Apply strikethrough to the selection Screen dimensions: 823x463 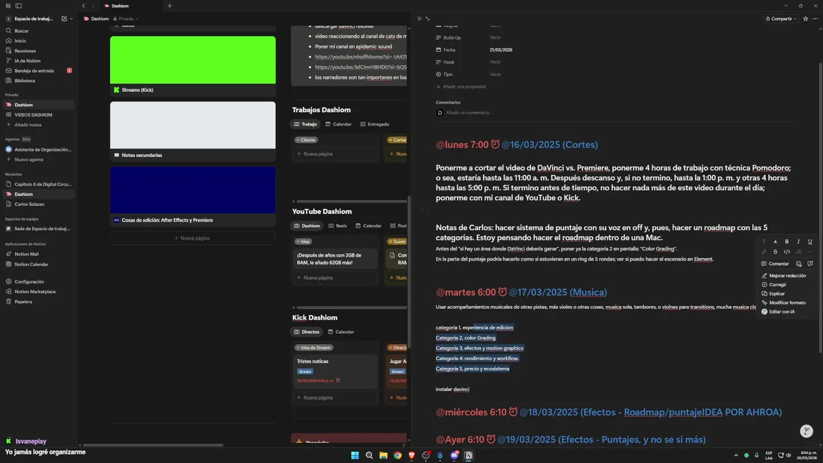pos(775,252)
